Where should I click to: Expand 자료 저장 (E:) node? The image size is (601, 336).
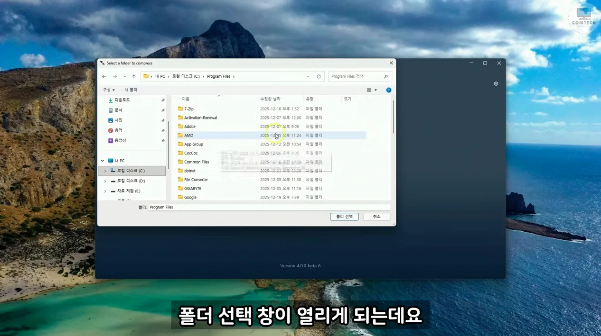[105, 191]
